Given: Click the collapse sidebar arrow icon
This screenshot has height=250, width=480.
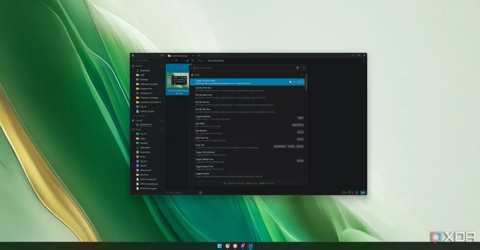Looking at the screenshot, I should click(162, 55).
